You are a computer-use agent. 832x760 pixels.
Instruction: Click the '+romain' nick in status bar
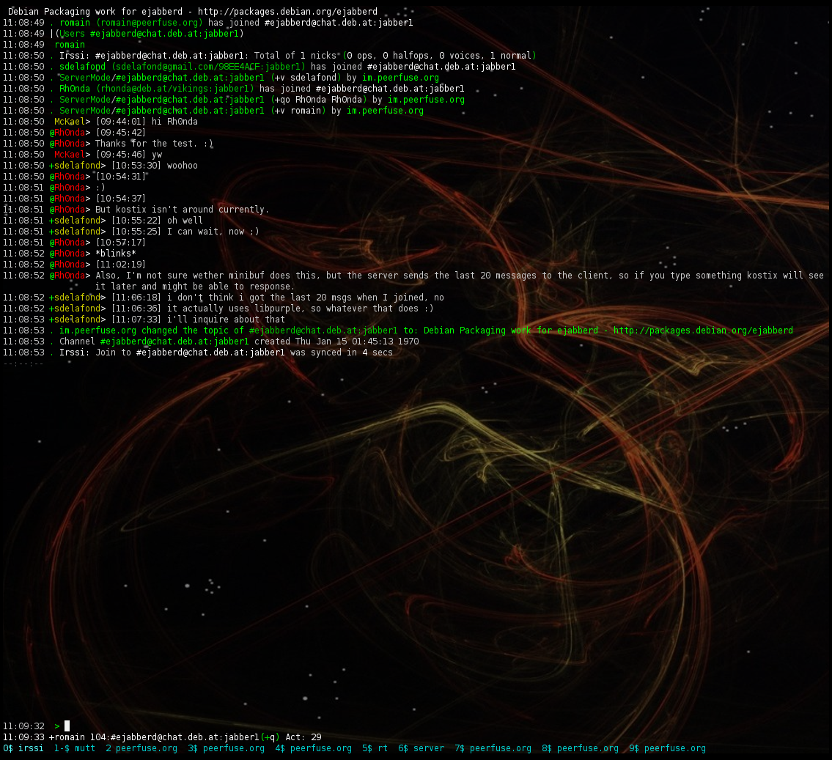pos(67,737)
